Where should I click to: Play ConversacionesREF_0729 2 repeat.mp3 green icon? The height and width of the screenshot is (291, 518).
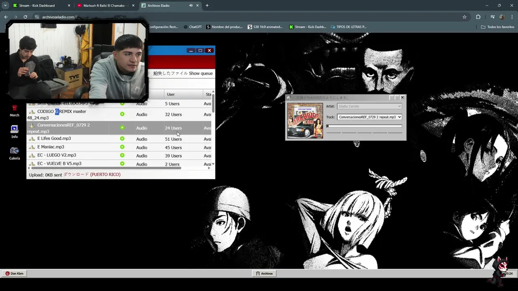coord(122,128)
